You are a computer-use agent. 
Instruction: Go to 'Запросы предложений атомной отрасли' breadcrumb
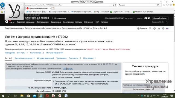pos(42,28)
